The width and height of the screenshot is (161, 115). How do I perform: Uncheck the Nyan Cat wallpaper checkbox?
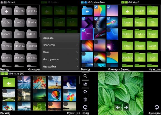(x=108, y=19)
